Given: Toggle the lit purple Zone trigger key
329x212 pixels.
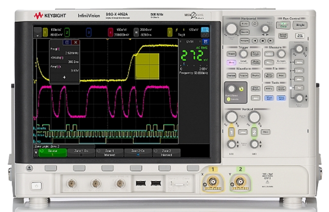Looking at the screenshot, I should pos(231,62).
